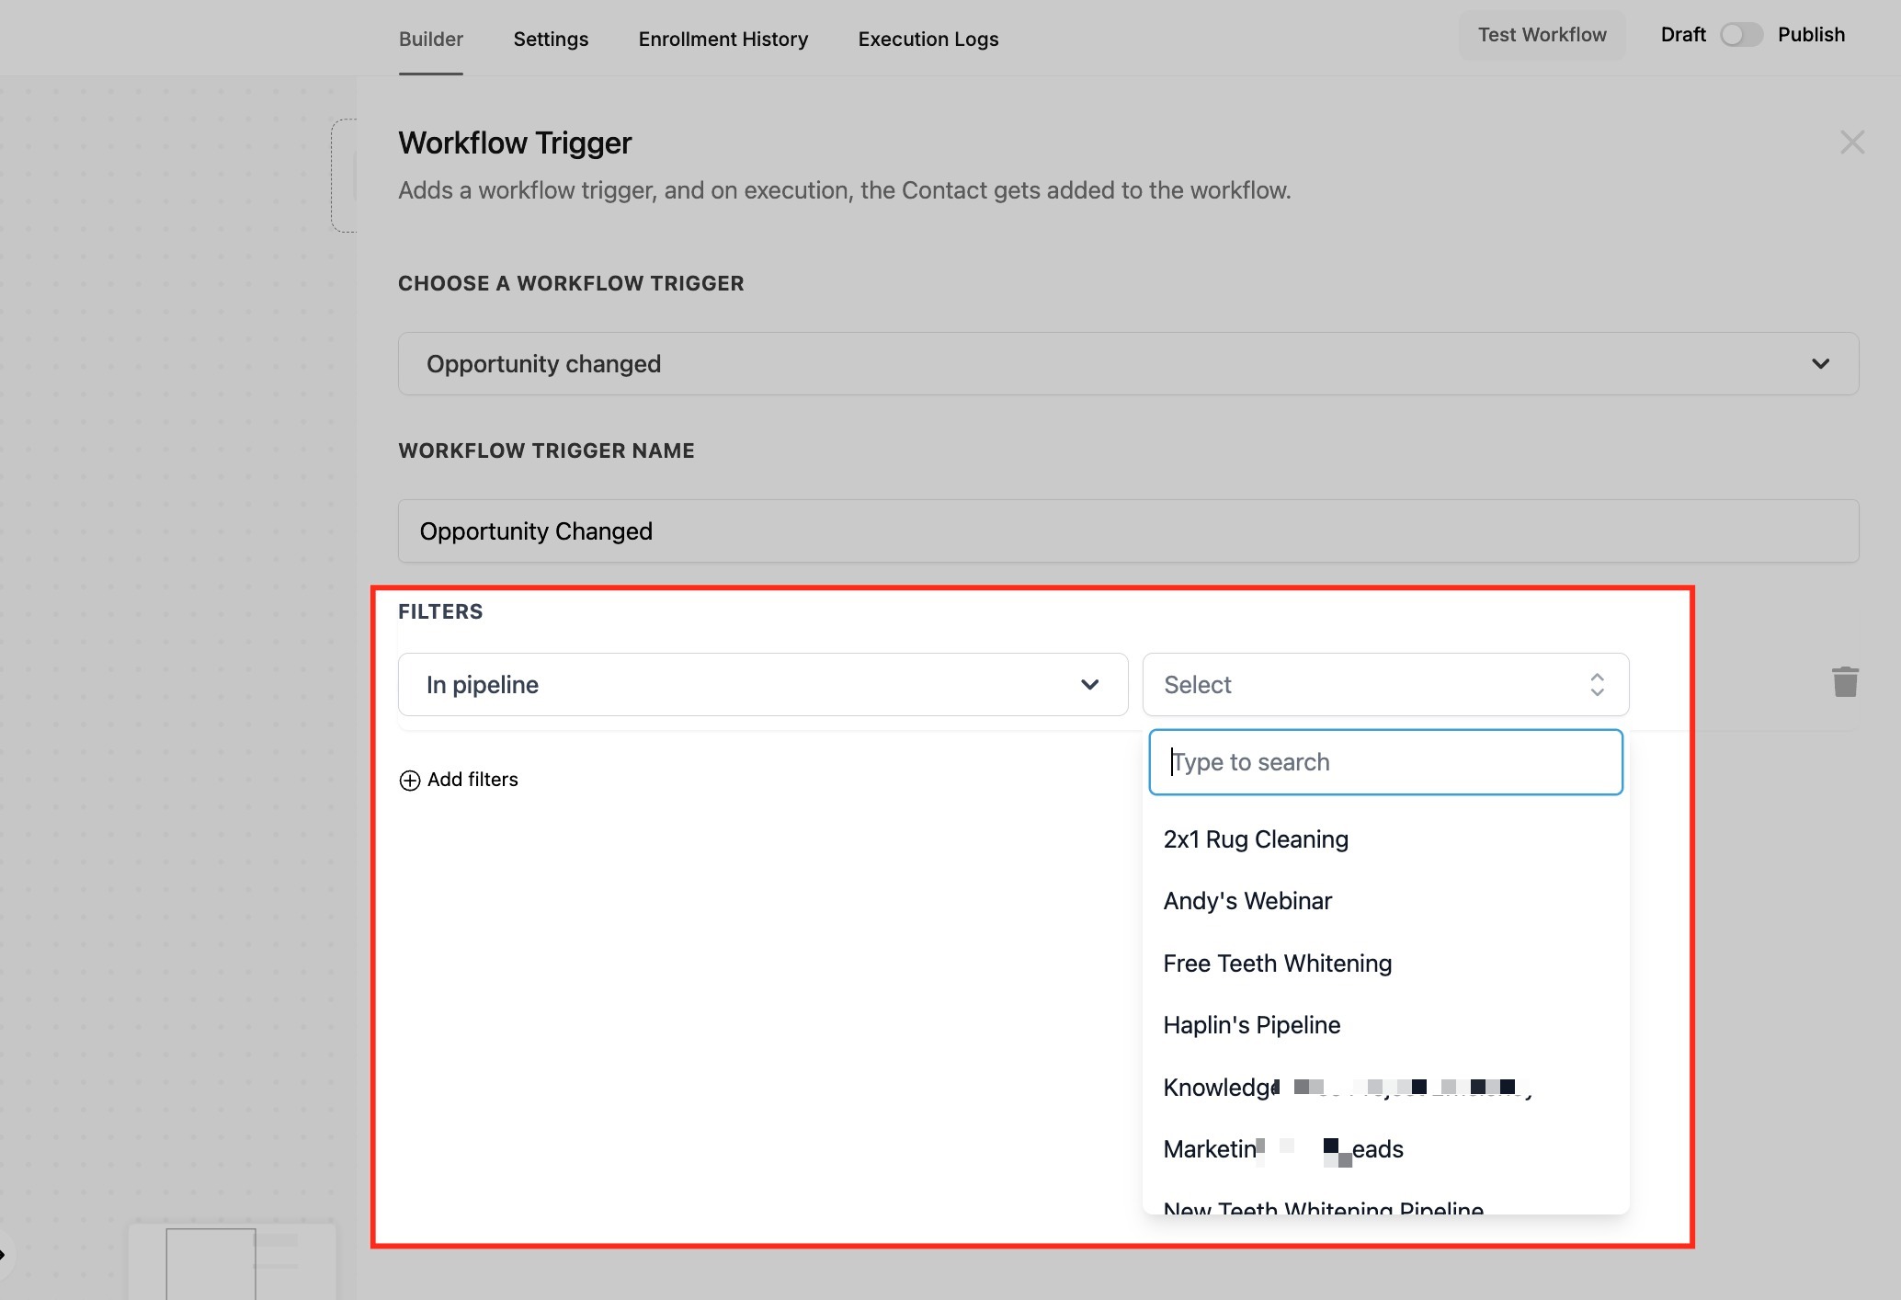Choose Haplin's Pipeline option
Viewport: 1901px width, 1300px height.
1251,1025
